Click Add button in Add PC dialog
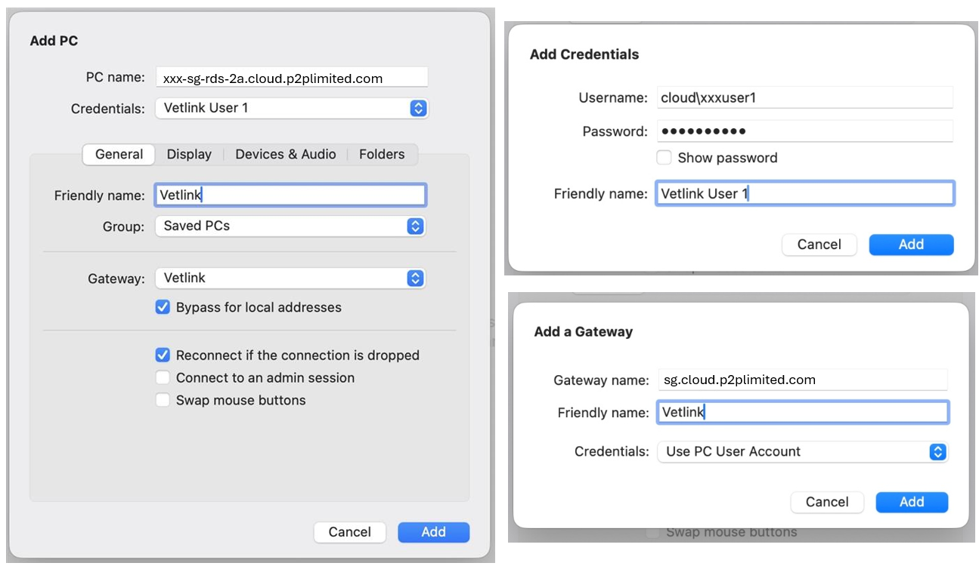979x566 pixels. point(433,532)
